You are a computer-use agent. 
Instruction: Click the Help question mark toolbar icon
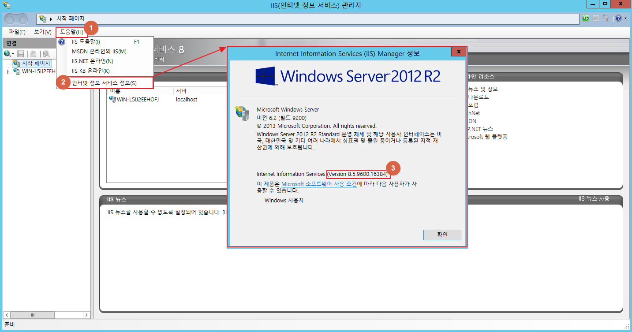(618, 19)
